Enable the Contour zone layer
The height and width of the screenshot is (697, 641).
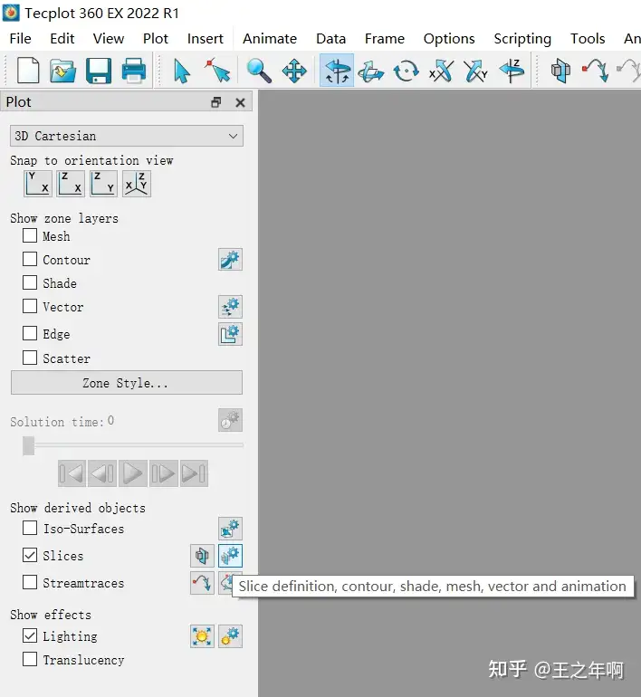coord(30,259)
